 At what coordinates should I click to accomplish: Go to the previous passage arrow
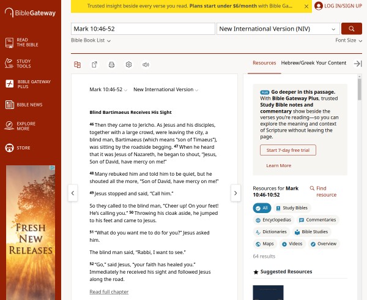tap(73, 193)
